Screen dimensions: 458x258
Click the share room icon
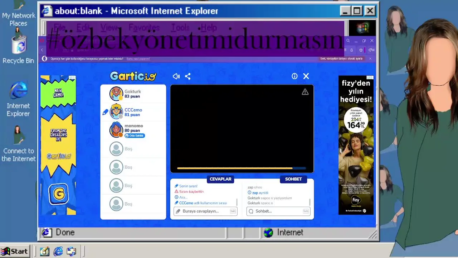(188, 76)
